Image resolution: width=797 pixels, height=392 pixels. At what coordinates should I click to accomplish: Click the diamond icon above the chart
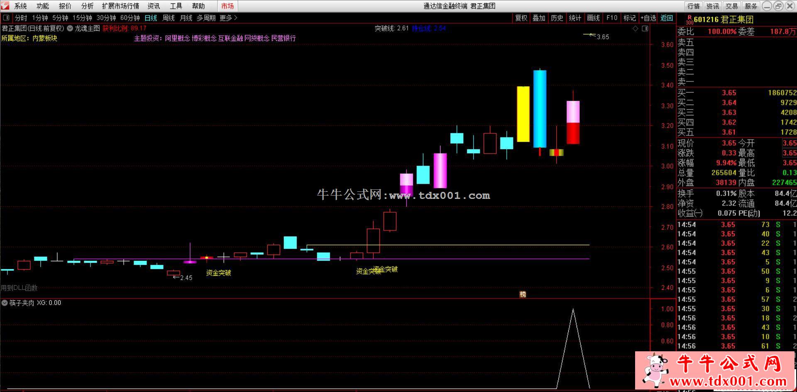[x=636, y=28]
